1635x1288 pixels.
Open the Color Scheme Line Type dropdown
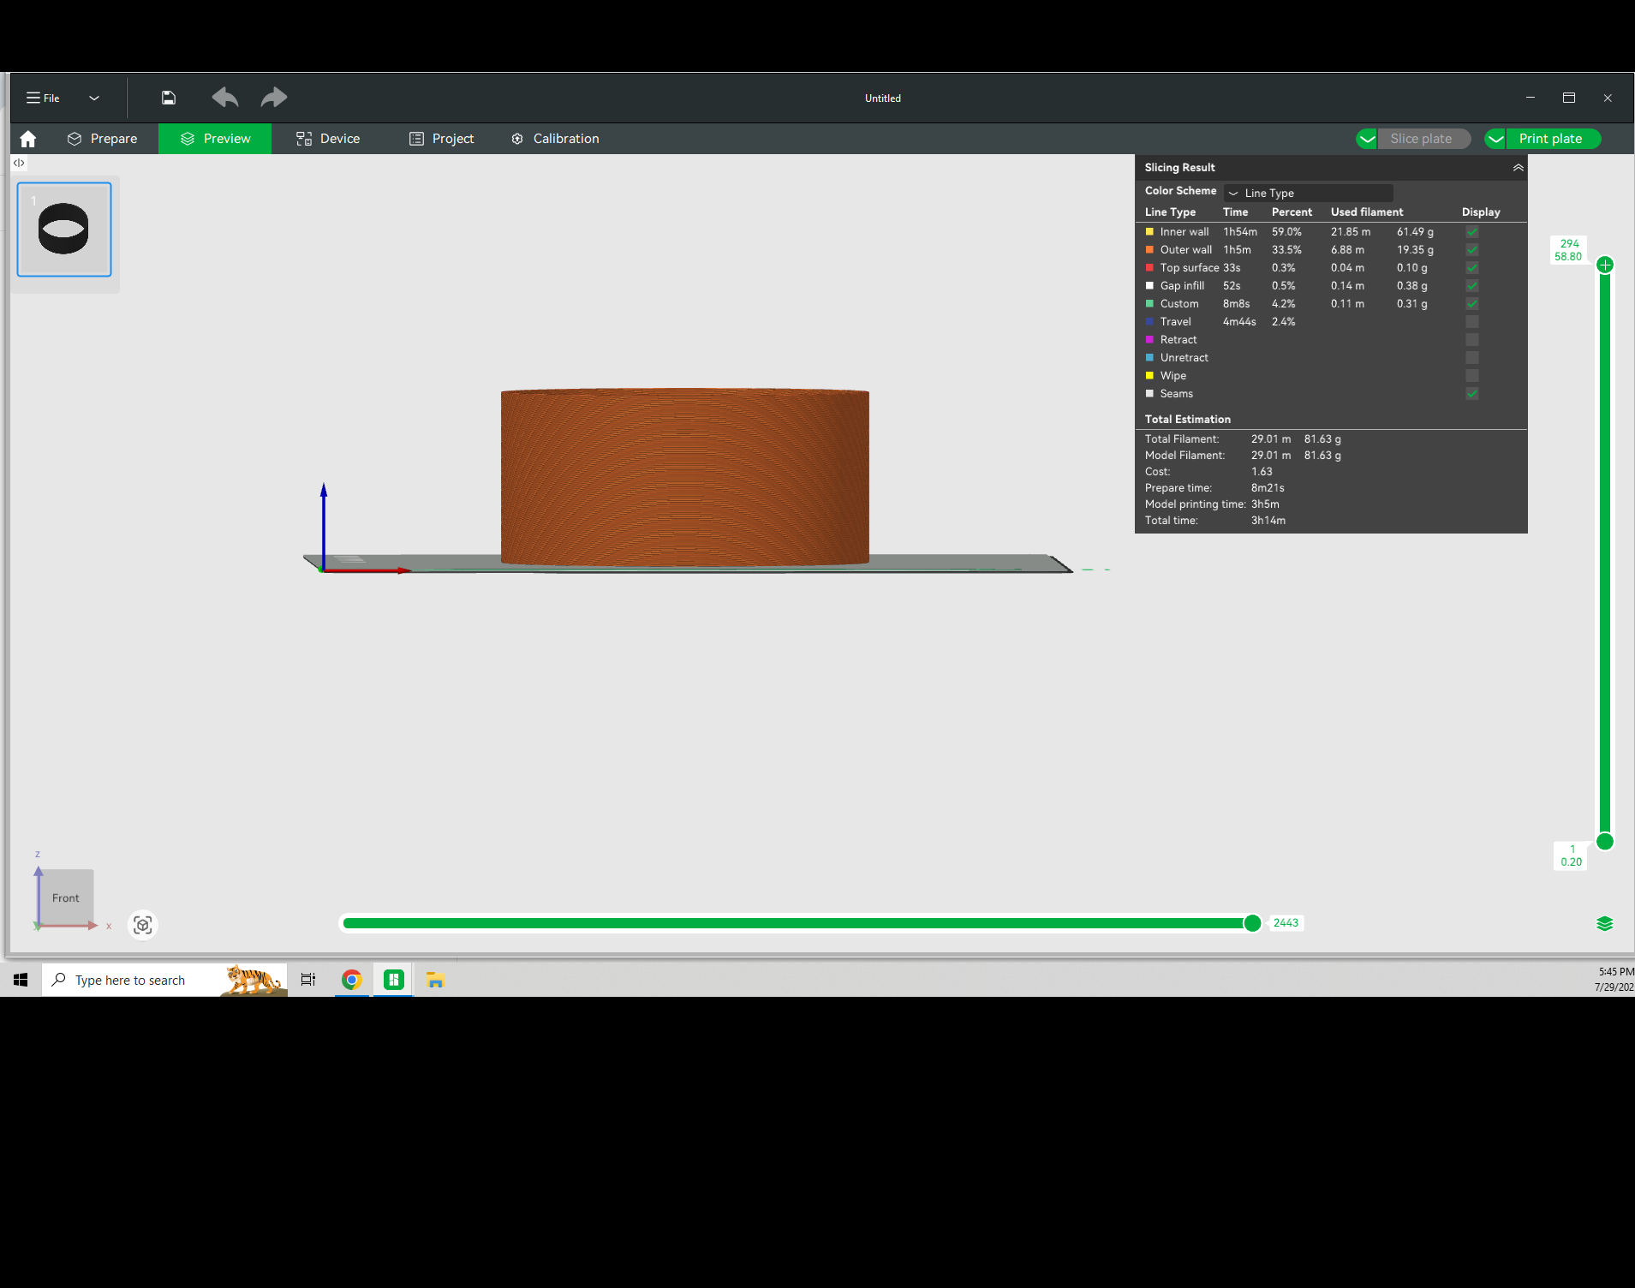tap(1309, 193)
